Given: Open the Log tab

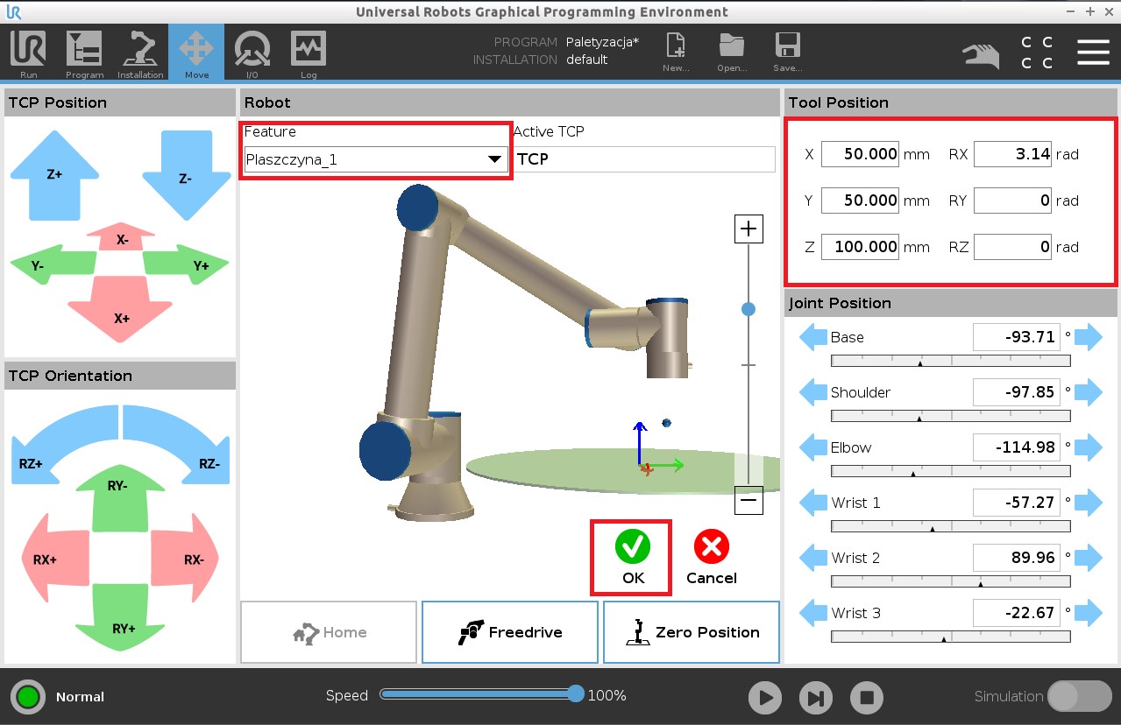Looking at the screenshot, I should pyautogui.click(x=309, y=53).
